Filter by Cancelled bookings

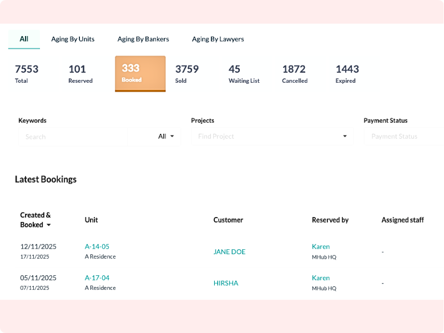coord(294,73)
